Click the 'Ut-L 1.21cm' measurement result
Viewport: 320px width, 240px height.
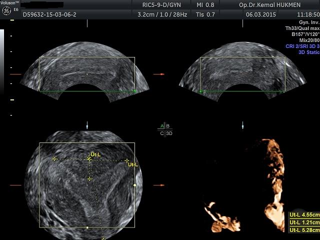(304, 222)
